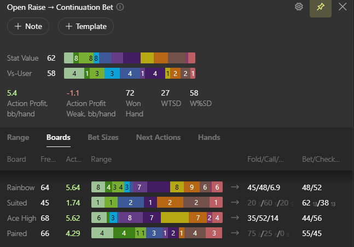Click the Template button
354x247 pixels.
pos(86,26)
